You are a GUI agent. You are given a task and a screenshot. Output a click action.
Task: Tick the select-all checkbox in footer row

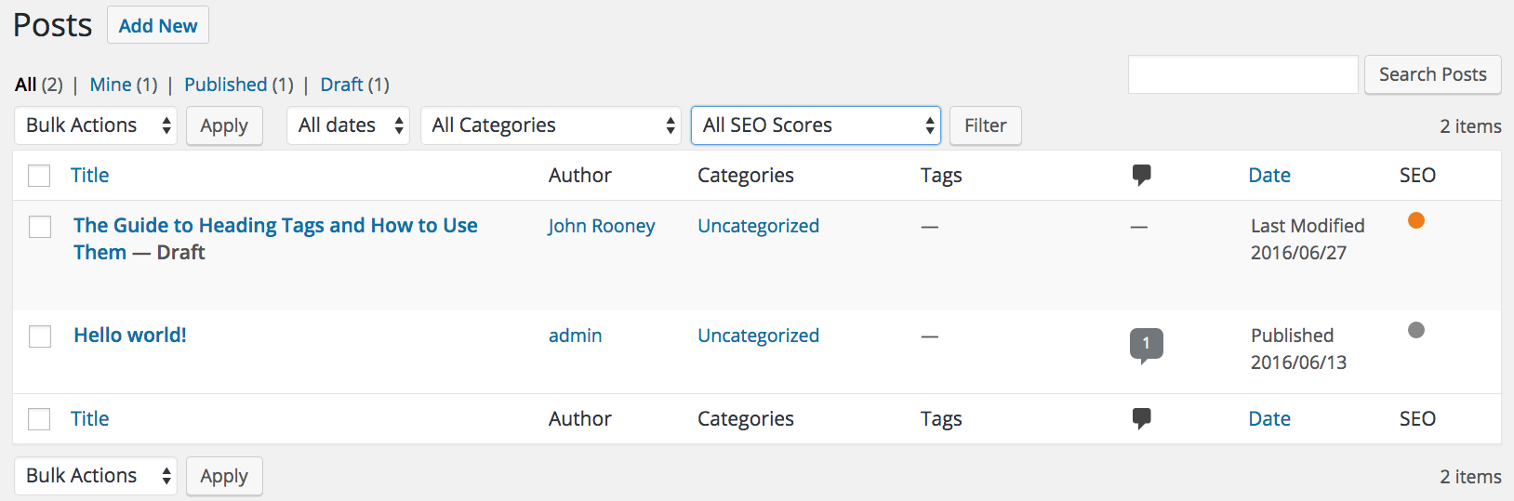[39, 419]
